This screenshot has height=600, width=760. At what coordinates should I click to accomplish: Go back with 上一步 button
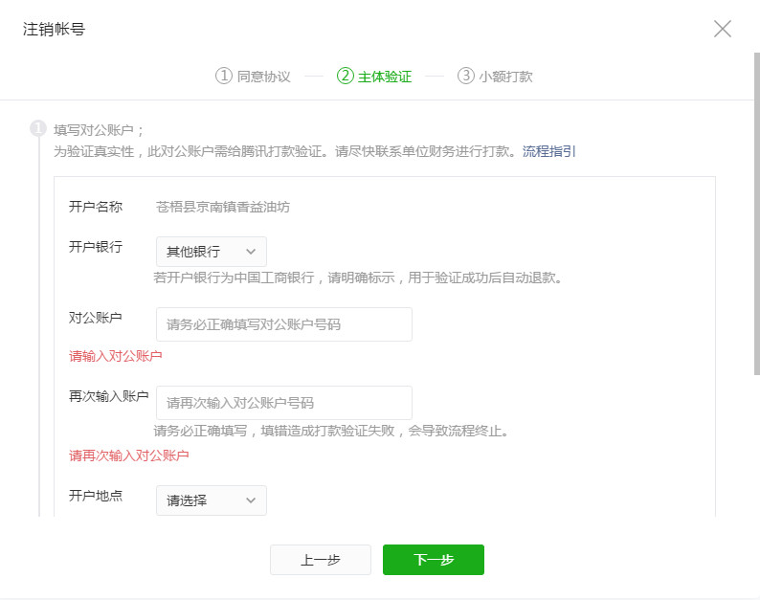(321, 560)
